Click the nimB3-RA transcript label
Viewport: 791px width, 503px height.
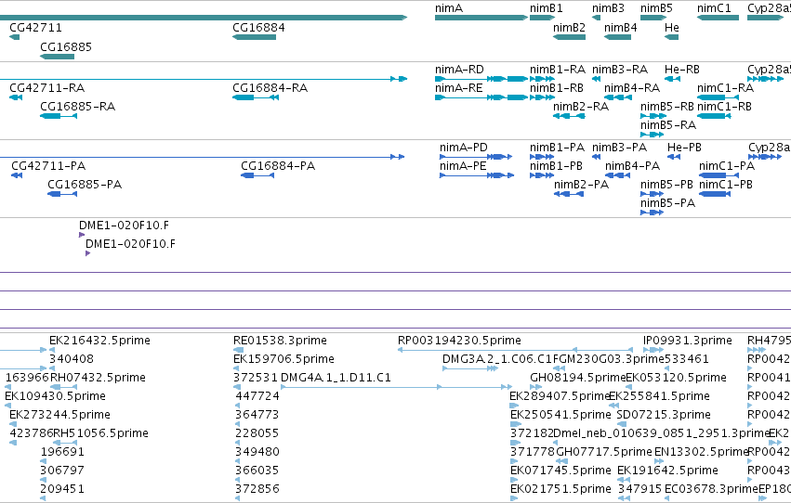click(x=619, y=70)
